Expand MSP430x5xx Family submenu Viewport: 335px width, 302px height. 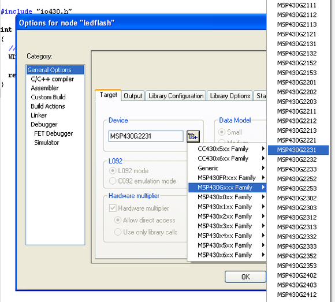[x=227, y=245]
